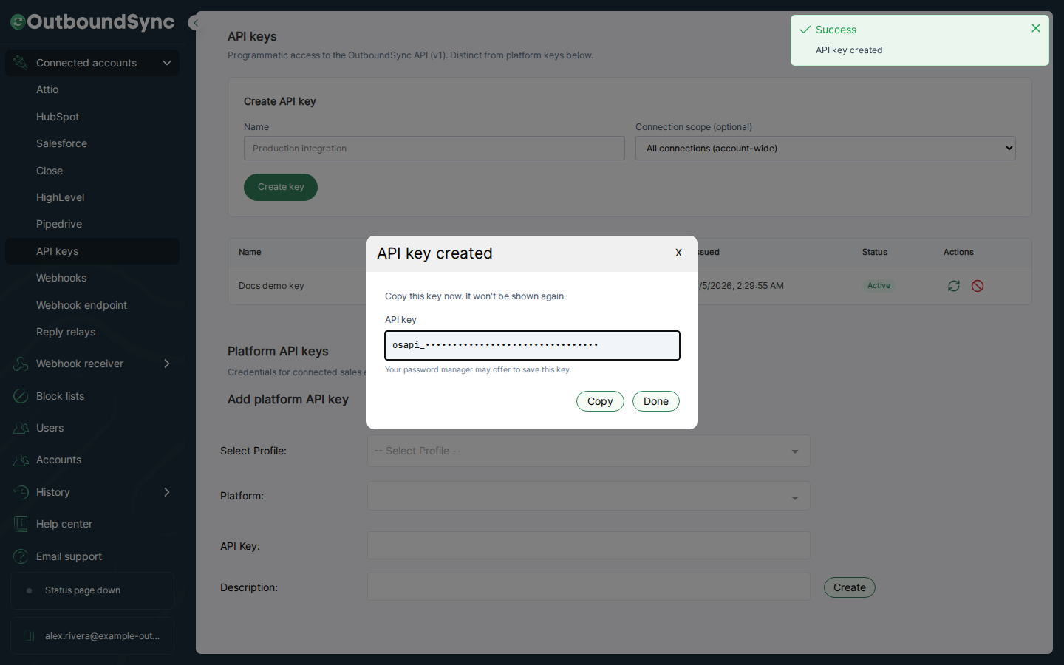Open the Users page
1064x665 pixels.
(50, 428)
